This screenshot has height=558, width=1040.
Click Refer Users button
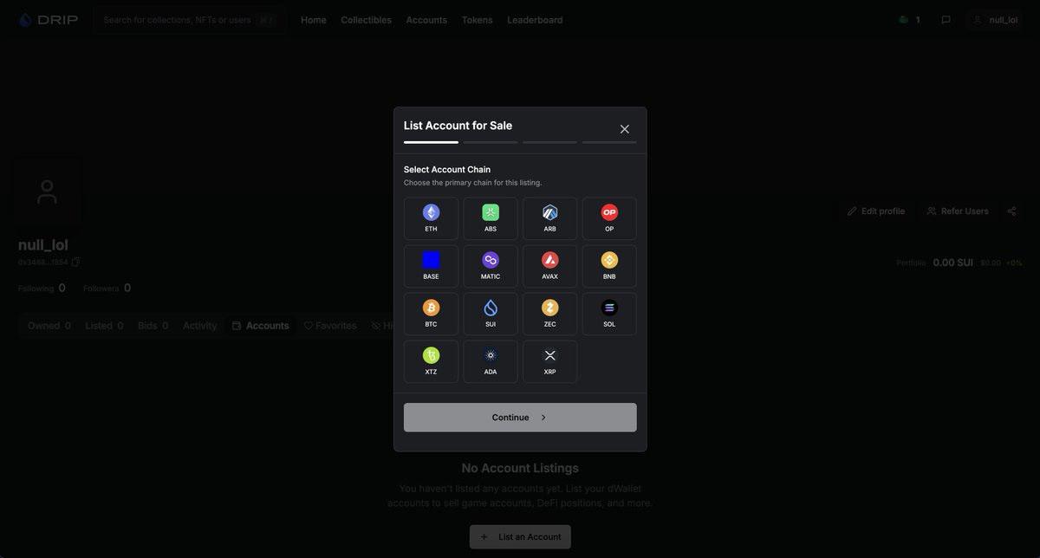point(957,211)
